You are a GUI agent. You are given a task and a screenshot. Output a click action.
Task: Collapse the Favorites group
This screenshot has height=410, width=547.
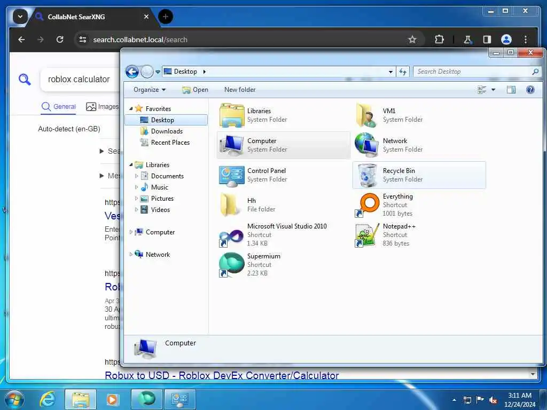(131, 109)
